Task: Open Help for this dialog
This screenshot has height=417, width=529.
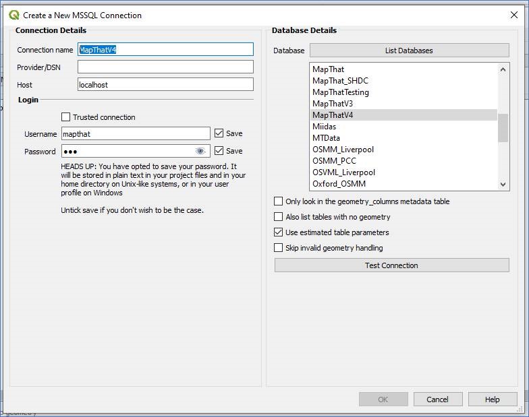Action: (493, 399)
